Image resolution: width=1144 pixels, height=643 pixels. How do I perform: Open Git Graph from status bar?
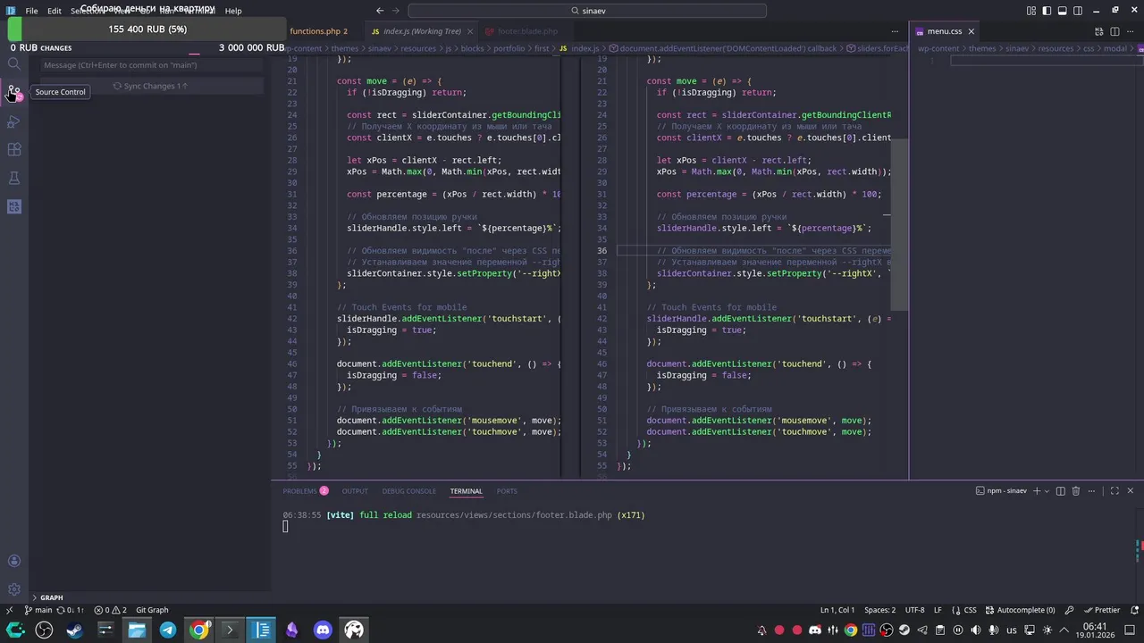pyautogui.click(x=152, y=610)
